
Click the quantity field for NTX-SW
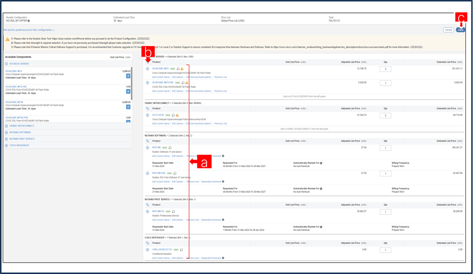385,148
